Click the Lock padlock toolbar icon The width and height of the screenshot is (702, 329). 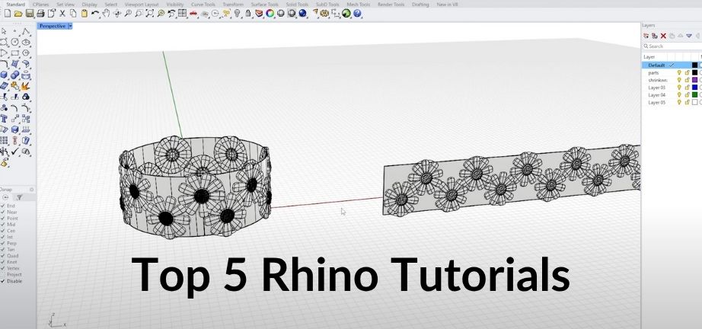point(248,14)
